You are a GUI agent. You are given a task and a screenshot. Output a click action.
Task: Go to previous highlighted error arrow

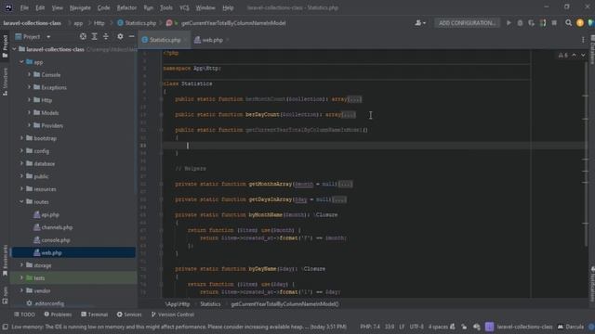tap(575, 56)
